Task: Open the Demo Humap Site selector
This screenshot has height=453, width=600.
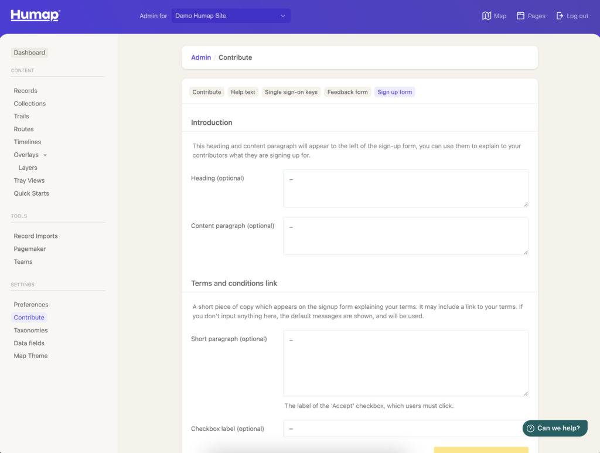Action: (x=230, y=16)
